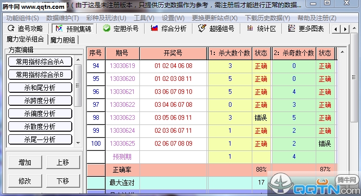Select period 13030625 cell

(x=122, y=144)
